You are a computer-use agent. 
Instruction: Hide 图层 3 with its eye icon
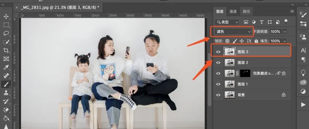[x=218, y=52]
